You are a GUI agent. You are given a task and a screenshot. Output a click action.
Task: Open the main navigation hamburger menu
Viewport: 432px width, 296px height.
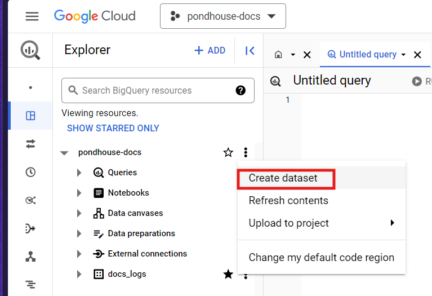(x=32, y=16)
